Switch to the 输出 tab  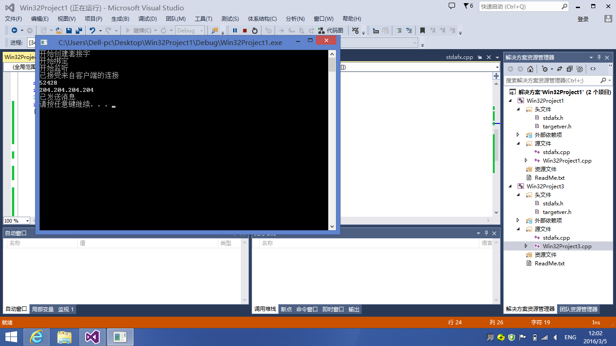354,309
